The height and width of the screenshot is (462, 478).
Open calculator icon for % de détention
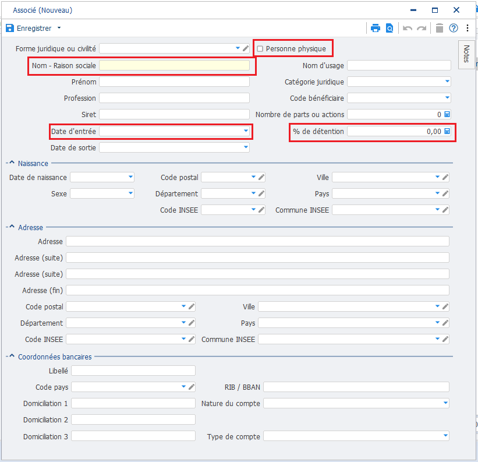point(447,131)
